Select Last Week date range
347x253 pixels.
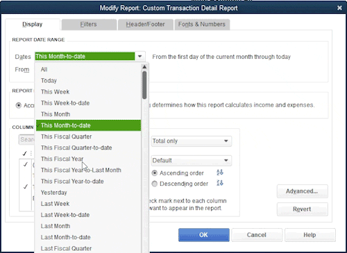[x=88, y=204]
